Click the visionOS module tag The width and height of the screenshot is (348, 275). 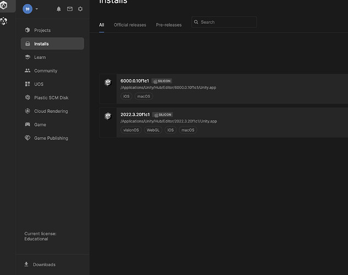click(131, 130)
